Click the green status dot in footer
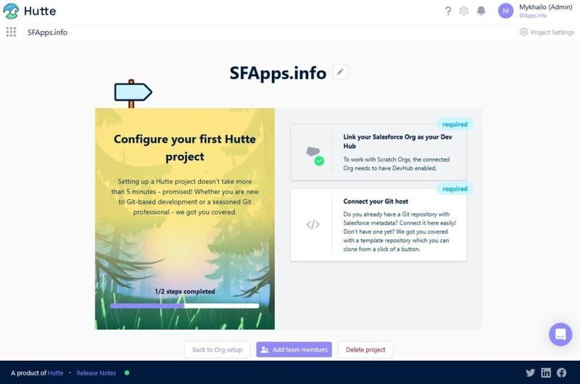 [127, 372]
